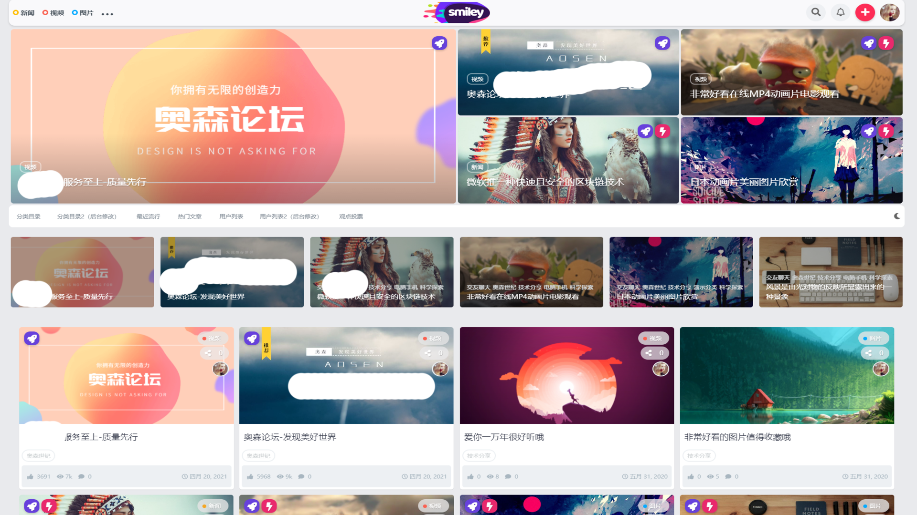
Task: Open the search magnifier icon
Action: [816, 12]
